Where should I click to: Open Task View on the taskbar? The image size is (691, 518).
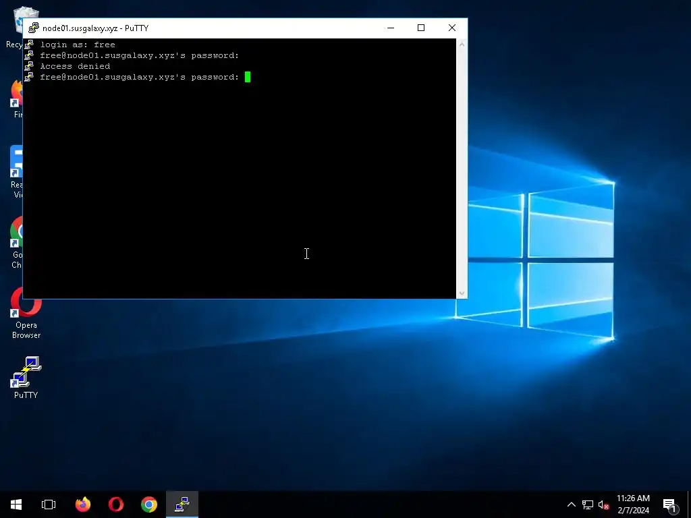point(49,505)
